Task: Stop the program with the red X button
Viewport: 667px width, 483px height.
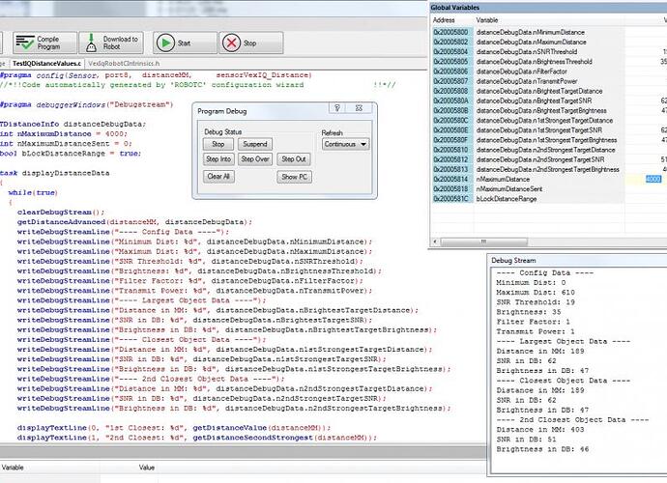Action: [x=251, y=43]
